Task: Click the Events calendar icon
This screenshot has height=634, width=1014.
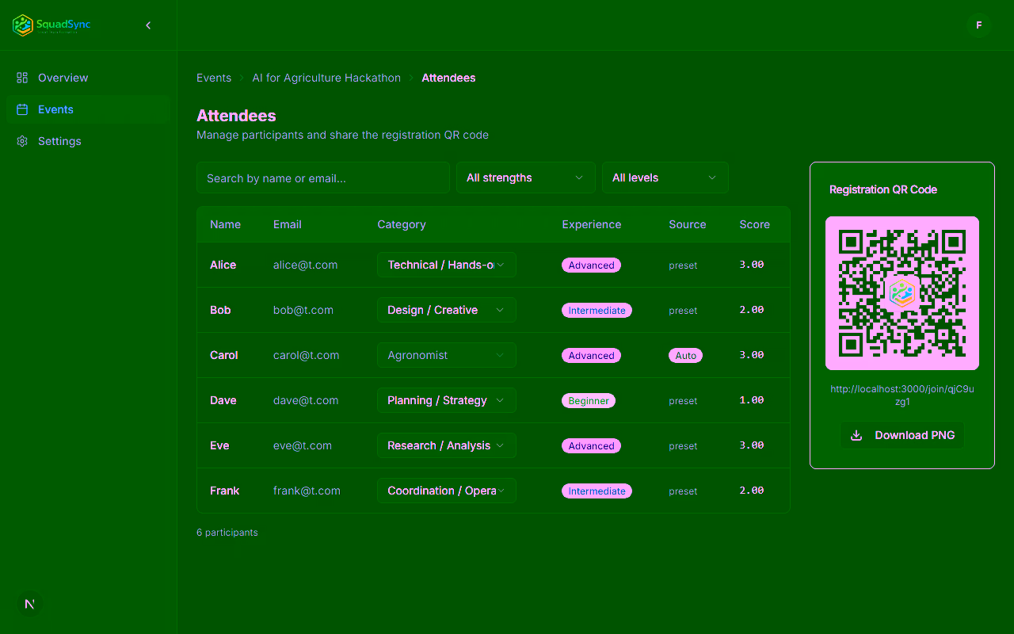Action: click(x=22, y=109)
